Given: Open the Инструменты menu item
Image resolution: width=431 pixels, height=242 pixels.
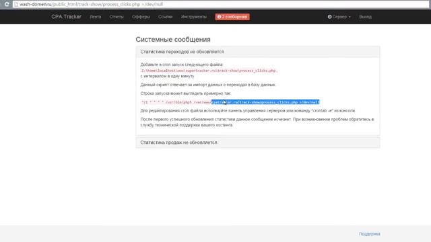Looking at the screenshot, I should (193, 17).
